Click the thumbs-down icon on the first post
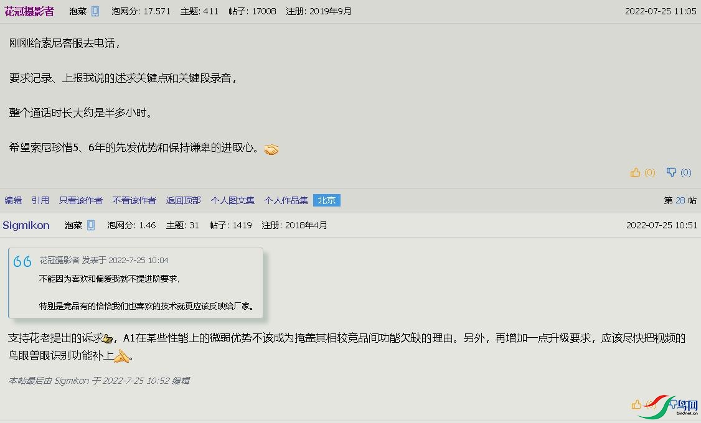 pos(671,172)
